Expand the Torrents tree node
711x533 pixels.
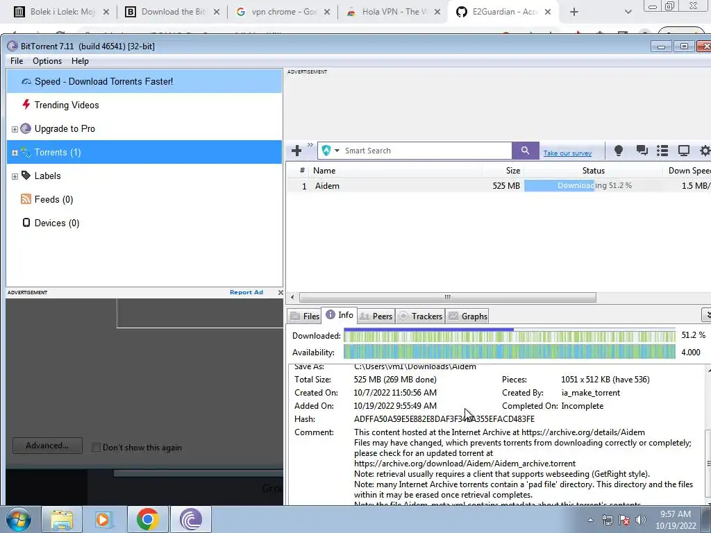(15, 153)
